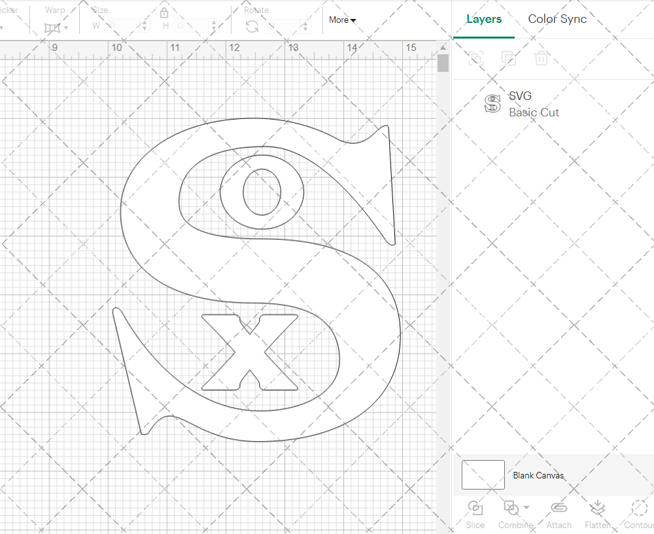Click the rotate angle input field

coord(283,27)
